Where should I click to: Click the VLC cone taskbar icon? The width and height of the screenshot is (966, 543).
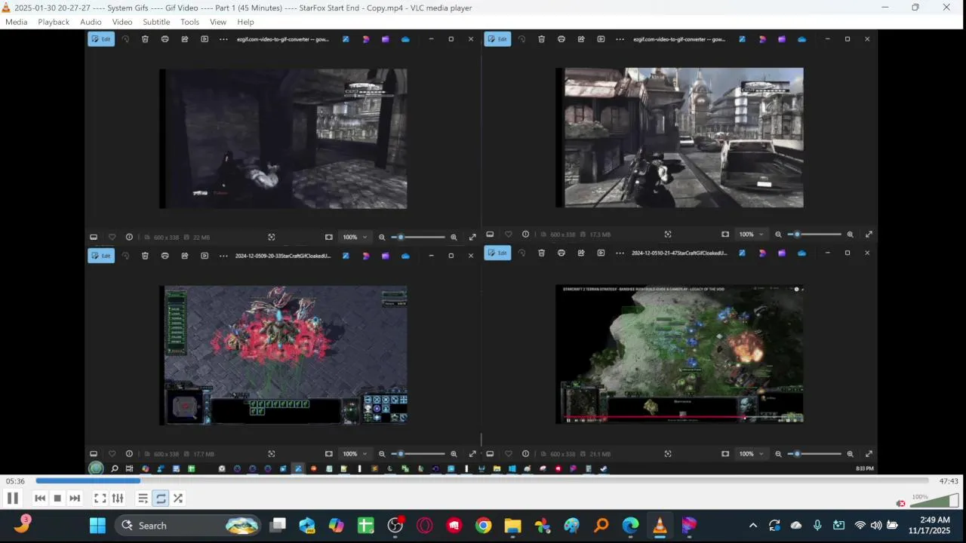(x=660, y=526)
